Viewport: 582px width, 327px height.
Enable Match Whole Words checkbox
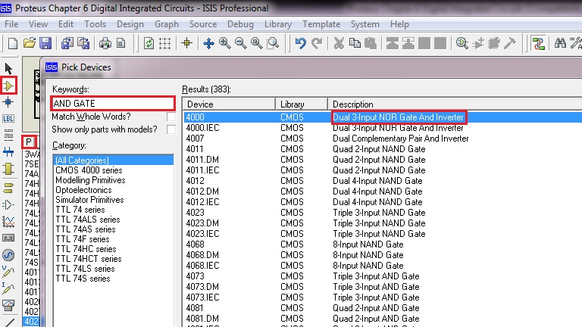pyautogui.click(x=171, y=117)
